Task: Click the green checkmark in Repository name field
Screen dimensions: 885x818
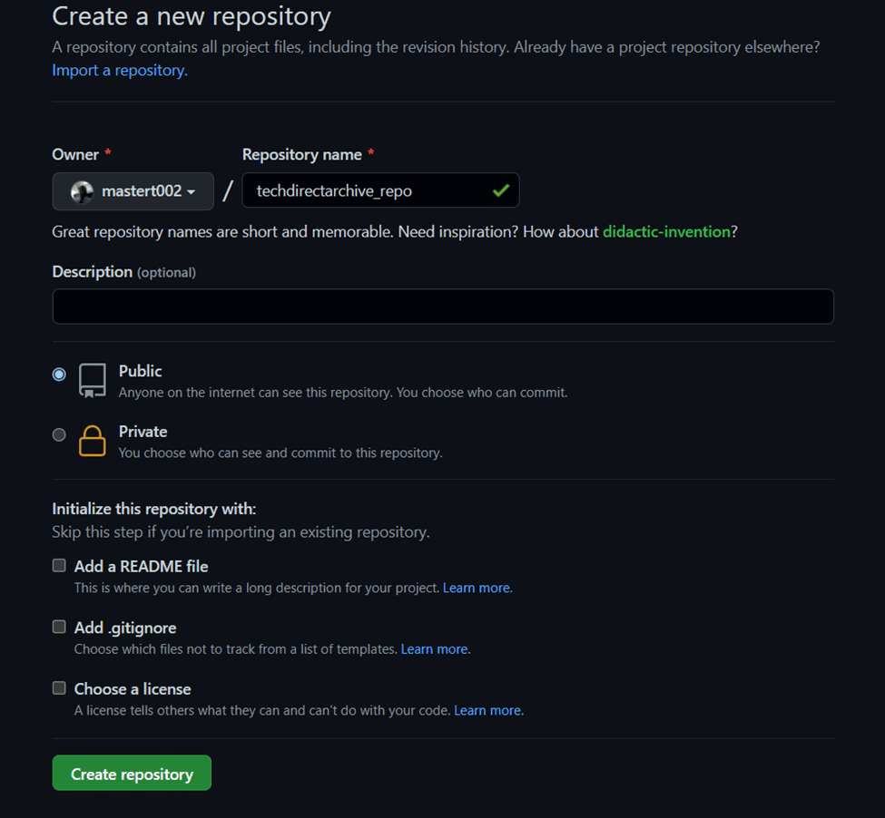Action: pos(500,190)
